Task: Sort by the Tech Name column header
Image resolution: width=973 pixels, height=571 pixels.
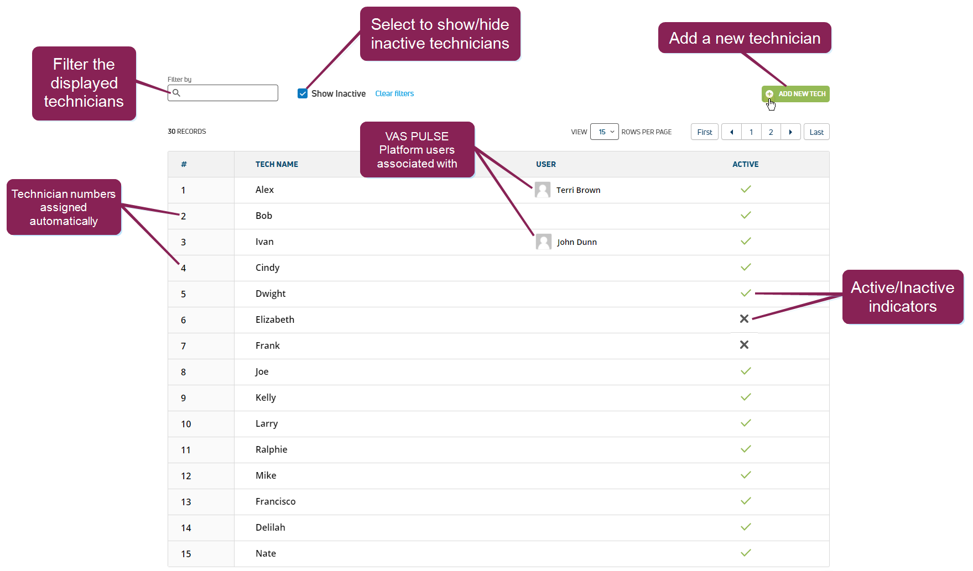Action: 277,164
